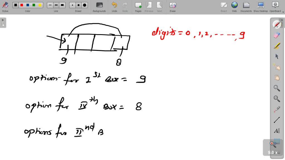The width and height of the screenshot is (285, 160).
Task: Select the Zoom in magnifier tool
Action: [277, 88]
